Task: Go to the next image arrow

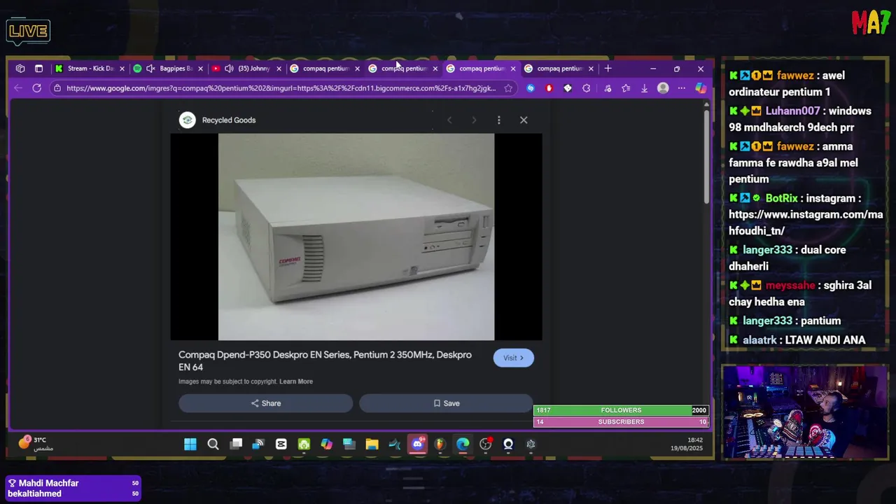Action: coord(474,120)
